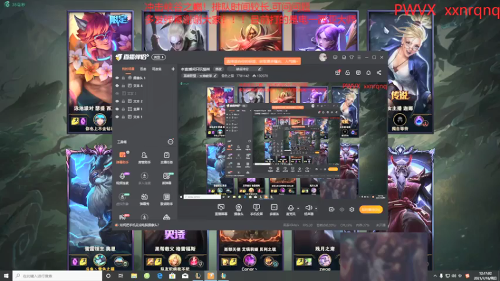Click the orange start-live button
The width and height of the screenshot is (500, 281).
[371, 209]
